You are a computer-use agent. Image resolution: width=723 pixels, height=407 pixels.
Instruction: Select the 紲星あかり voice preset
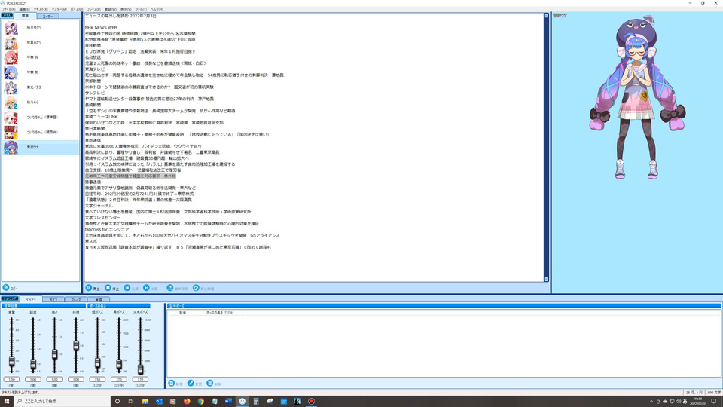(41, 42)
